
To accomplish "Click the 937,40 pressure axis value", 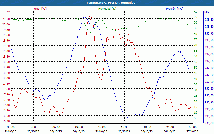I will (209, 68).
